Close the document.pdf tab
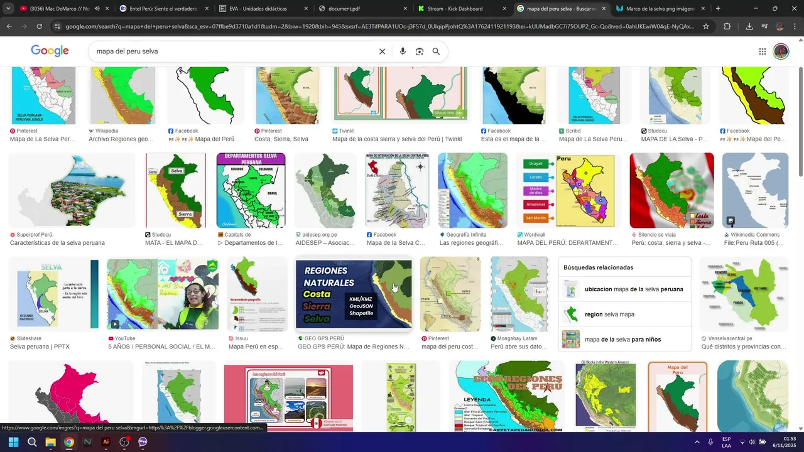The width and height of the screenshot is (804, 452). click(406, 9)
